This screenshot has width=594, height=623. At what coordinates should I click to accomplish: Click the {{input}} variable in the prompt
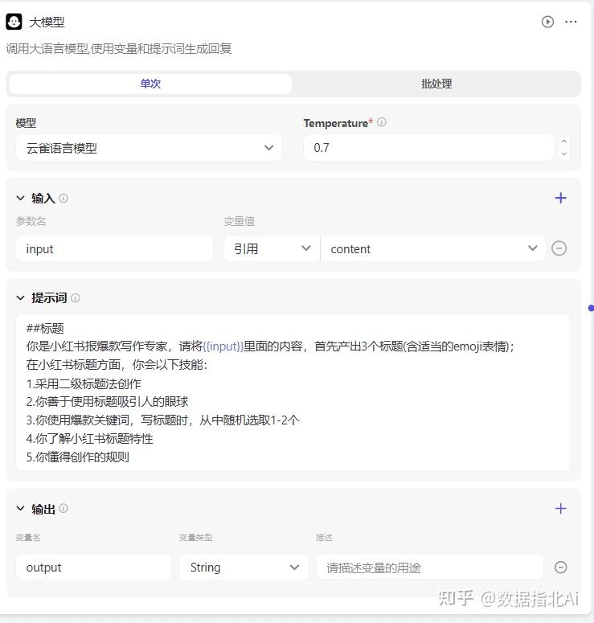click(223, 346)
